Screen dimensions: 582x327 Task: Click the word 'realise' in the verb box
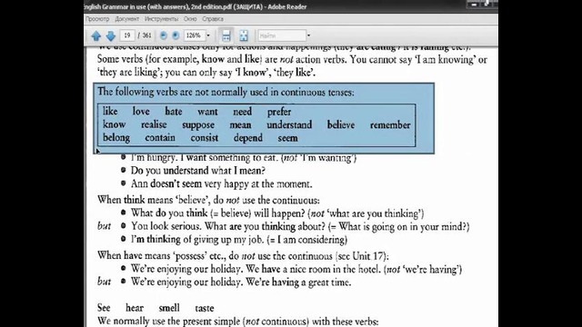pyautogui.click(x=154, y=124)
